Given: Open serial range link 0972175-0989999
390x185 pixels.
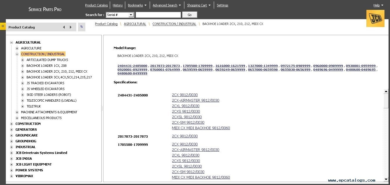Looking at the screenshot, I should 296,66.
